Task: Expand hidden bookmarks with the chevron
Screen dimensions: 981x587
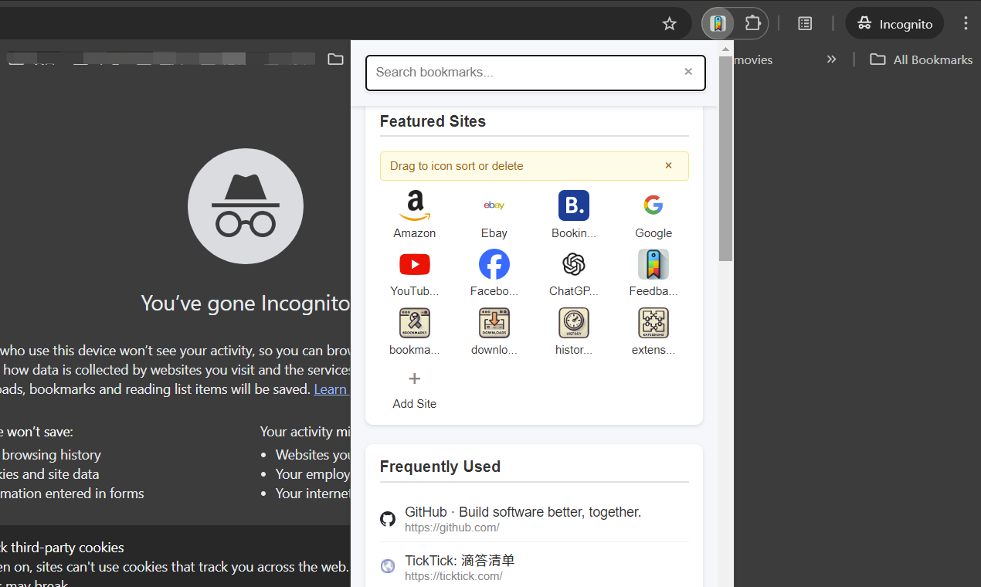Action: tap(831, 59)
